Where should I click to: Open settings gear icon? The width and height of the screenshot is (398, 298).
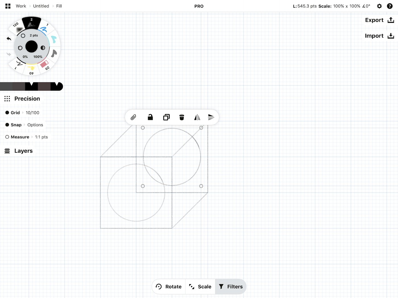(x=379, y=6)
